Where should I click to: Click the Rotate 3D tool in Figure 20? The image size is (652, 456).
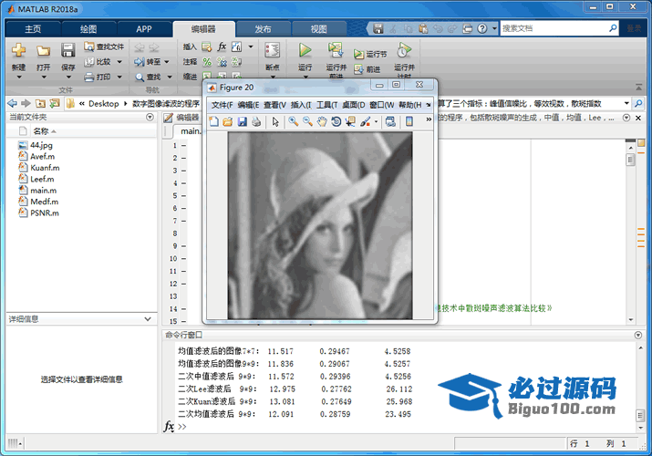coord(336,121)
